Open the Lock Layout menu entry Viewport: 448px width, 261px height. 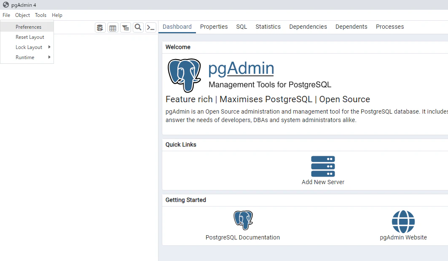(x=27, y=47)
